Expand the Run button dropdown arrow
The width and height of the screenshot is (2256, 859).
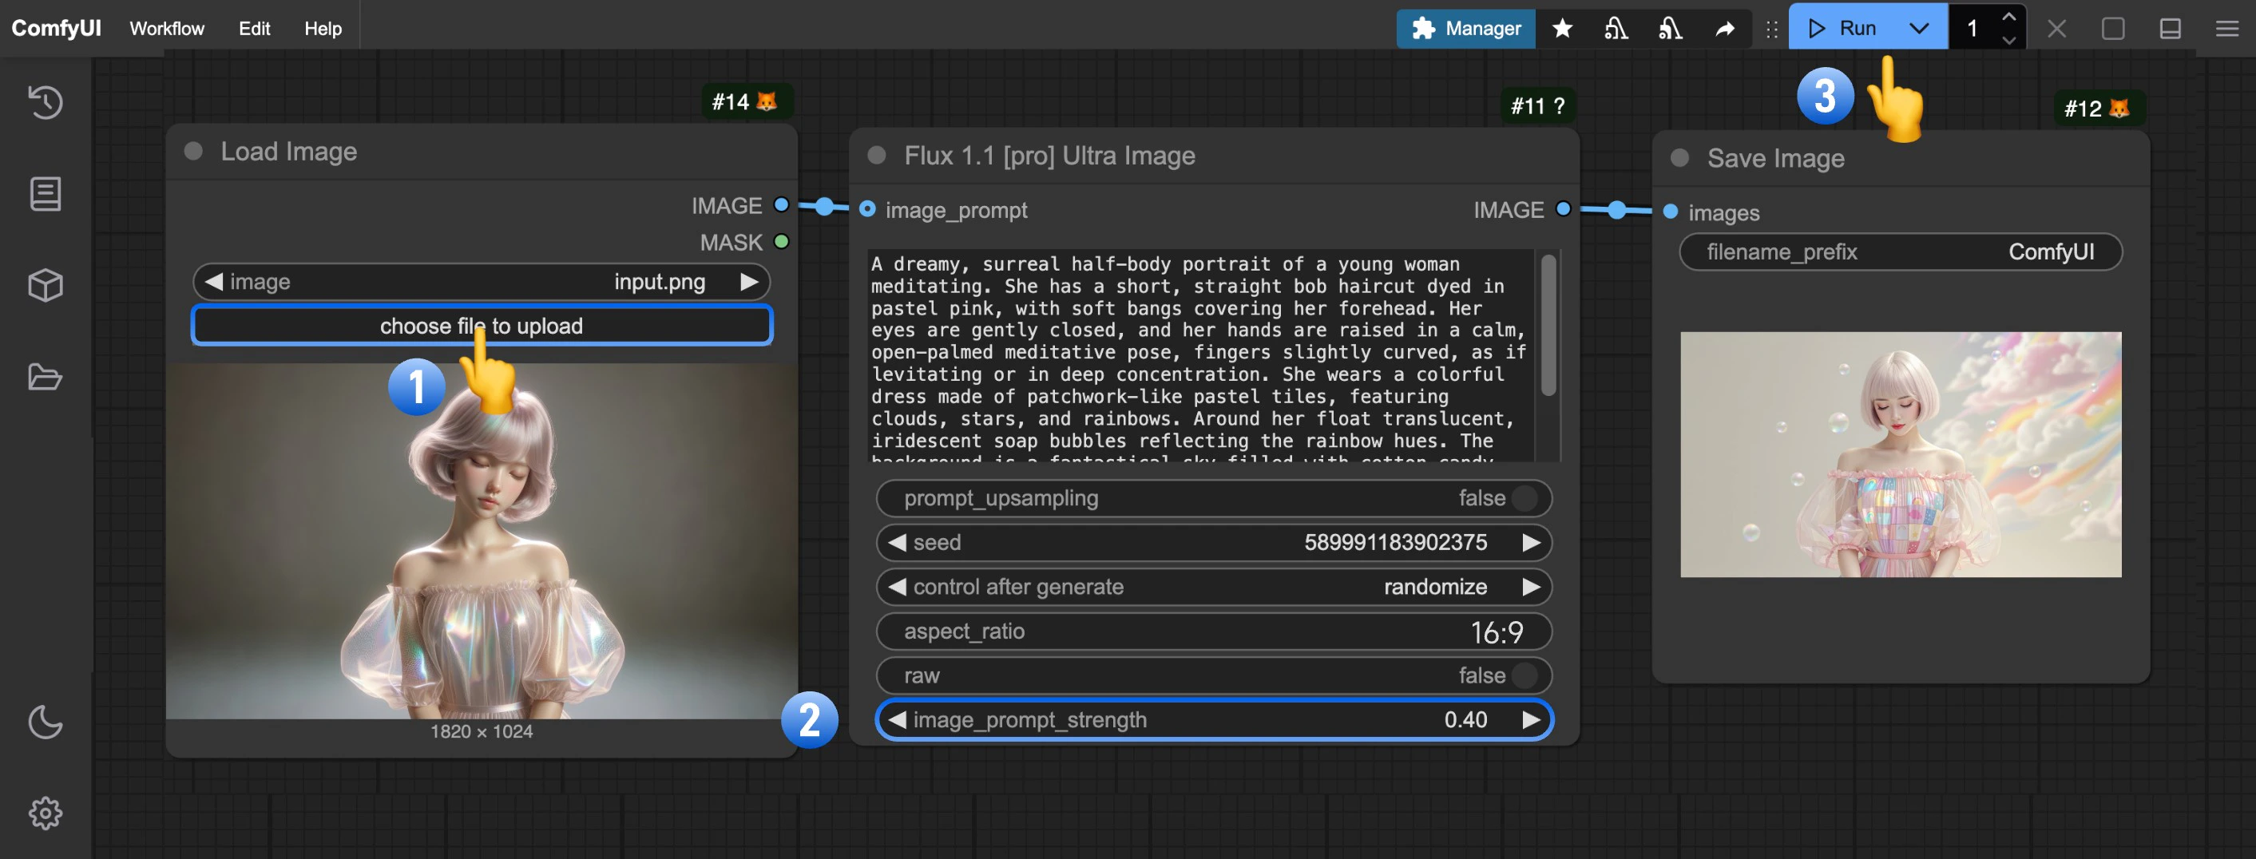coord(1918,29)
